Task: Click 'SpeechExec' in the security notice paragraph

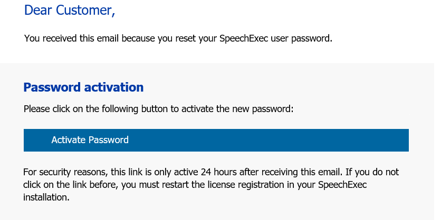Action: [342, 185]
